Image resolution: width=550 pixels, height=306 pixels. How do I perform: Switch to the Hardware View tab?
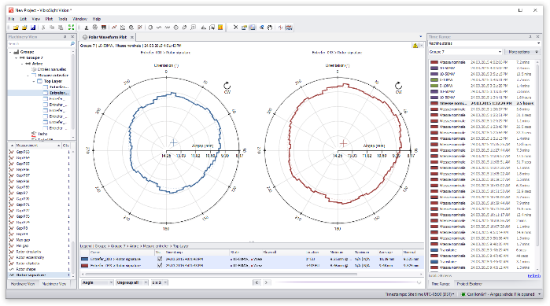[23, 284]
